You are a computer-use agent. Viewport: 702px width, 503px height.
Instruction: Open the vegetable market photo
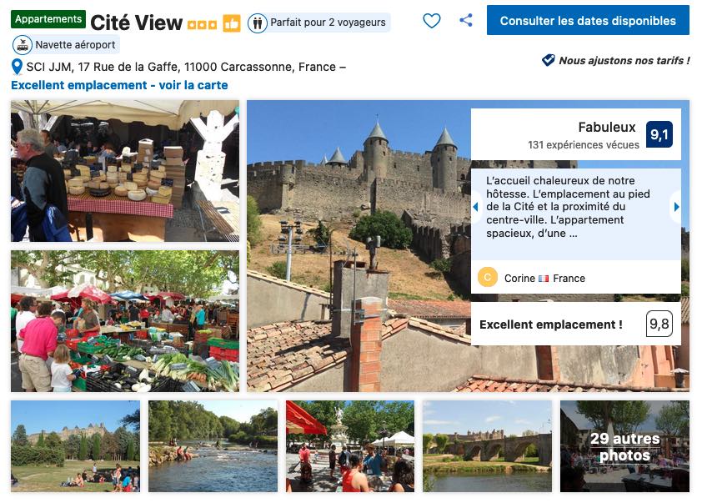tap(125, 321)
